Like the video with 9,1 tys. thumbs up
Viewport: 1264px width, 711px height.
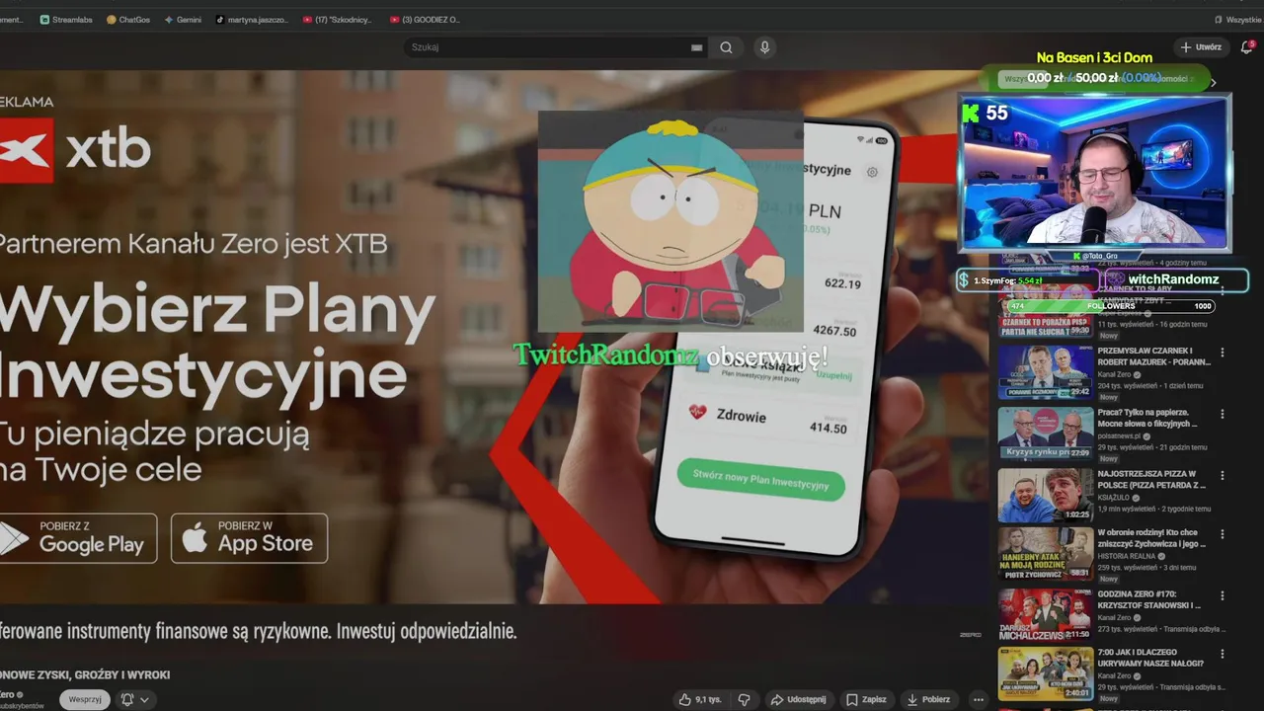[699, 699]
